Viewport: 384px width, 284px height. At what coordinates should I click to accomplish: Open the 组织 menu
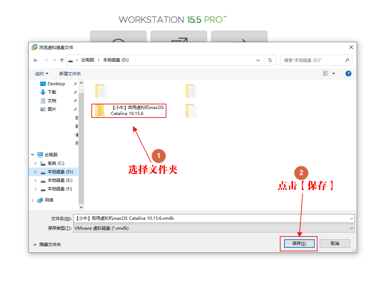(x=42, y=73)
